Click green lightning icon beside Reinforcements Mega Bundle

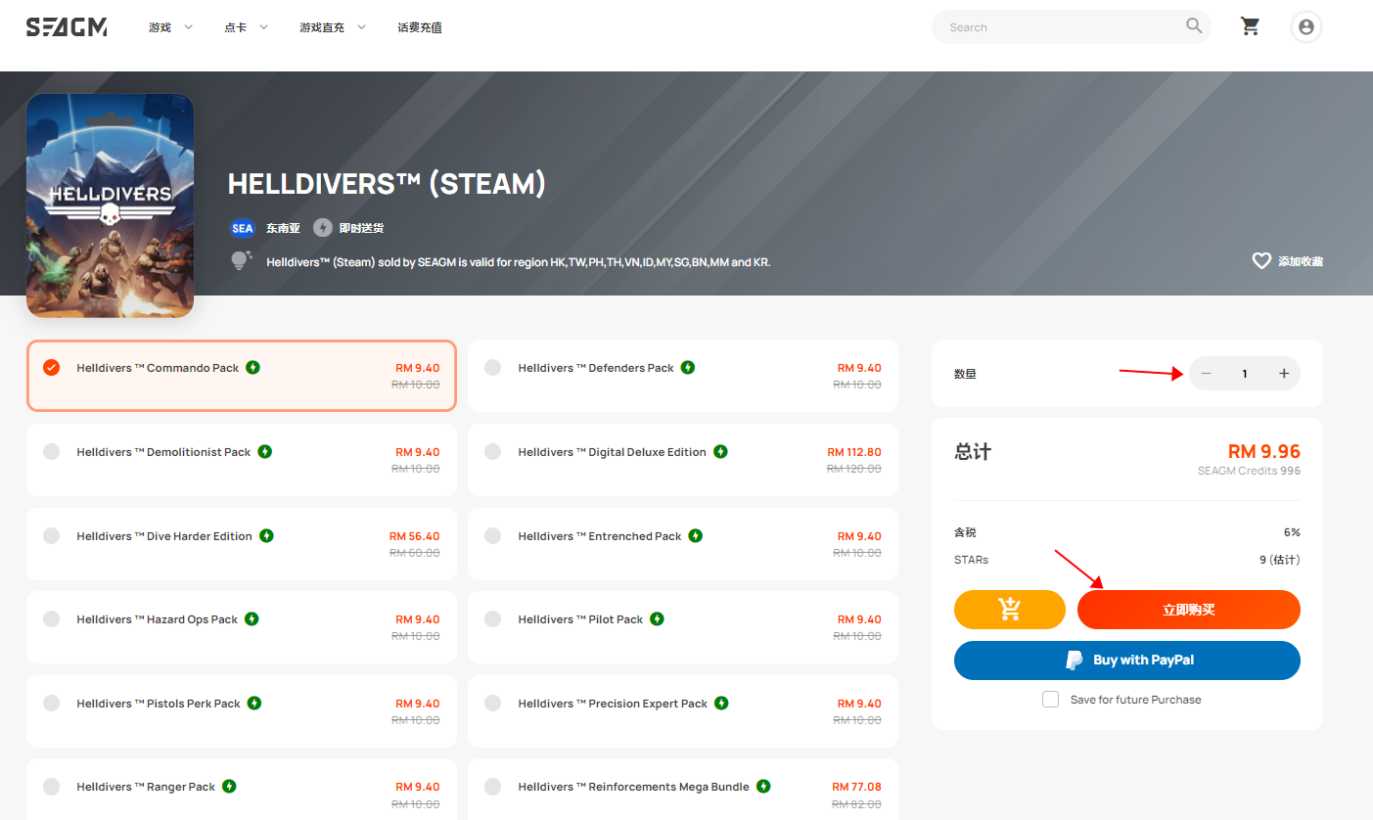[763, 787]
